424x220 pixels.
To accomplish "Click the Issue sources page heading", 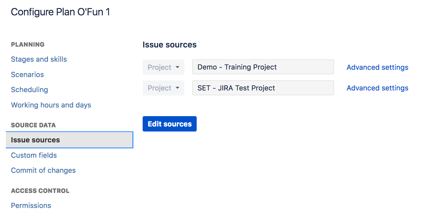I will [x=169, y=44].
